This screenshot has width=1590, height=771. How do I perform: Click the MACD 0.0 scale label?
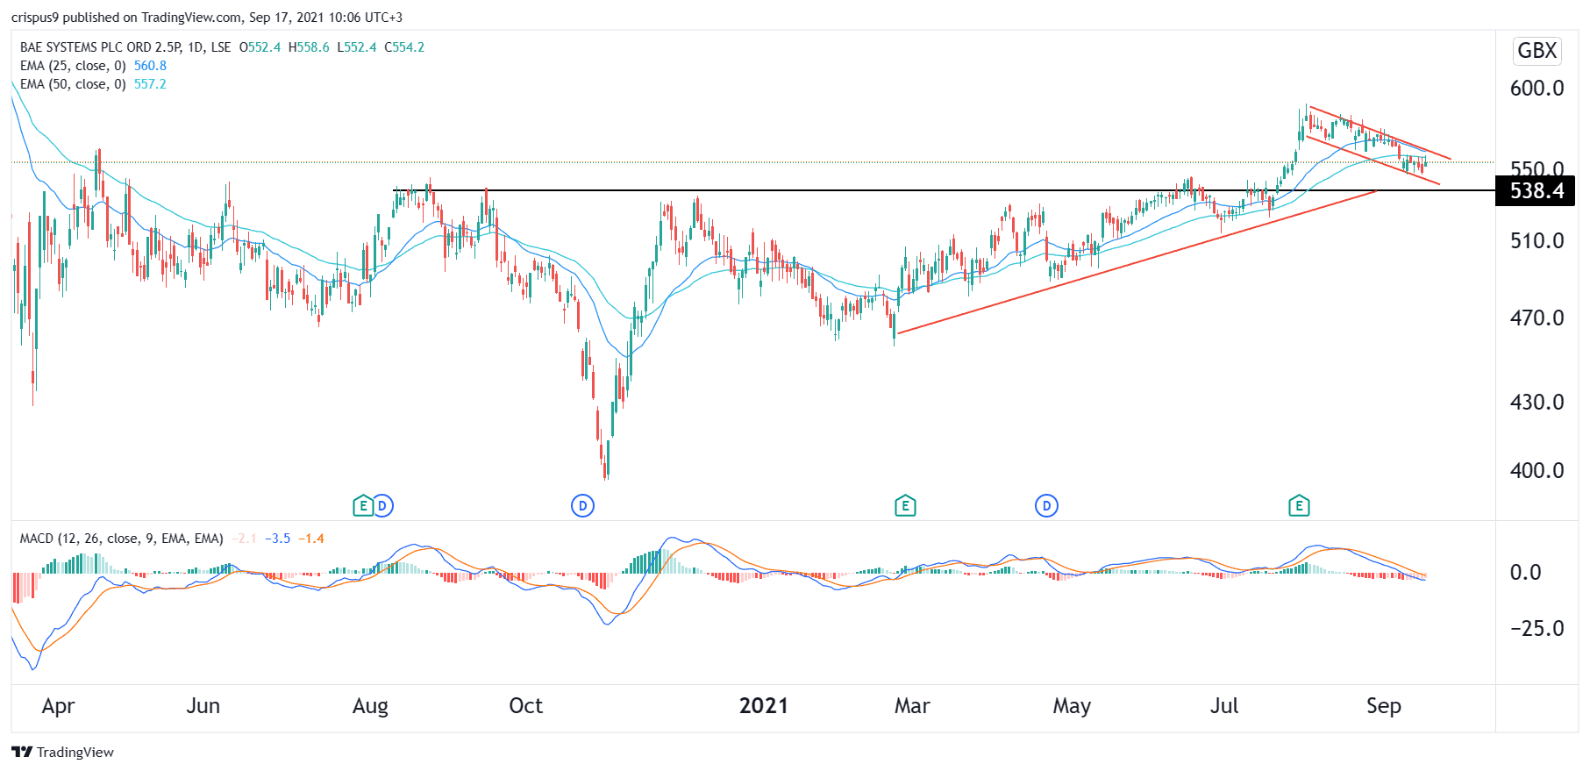click(1525, 573)
